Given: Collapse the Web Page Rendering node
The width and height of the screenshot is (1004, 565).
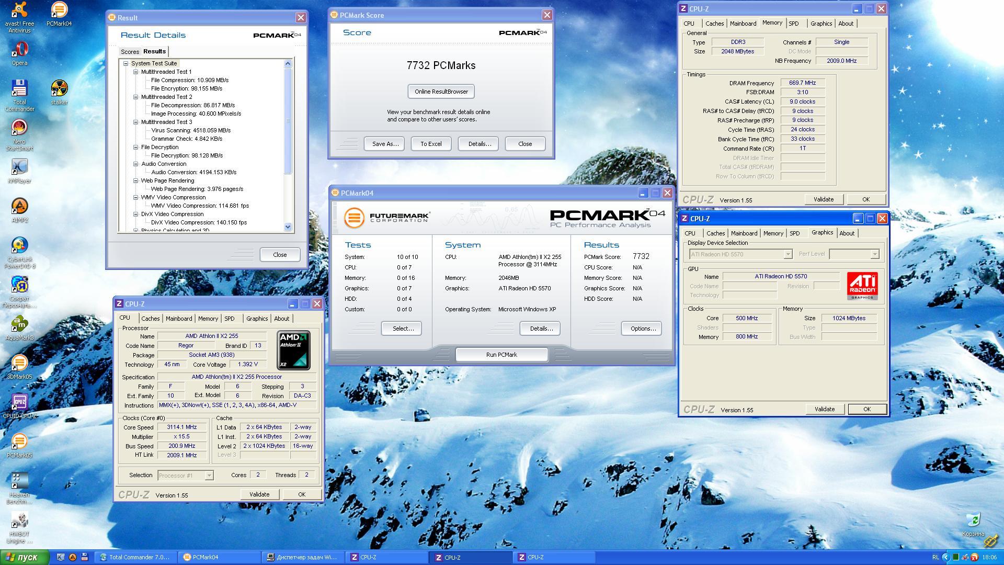Looking at the screenshot, I should click(136, 180).
